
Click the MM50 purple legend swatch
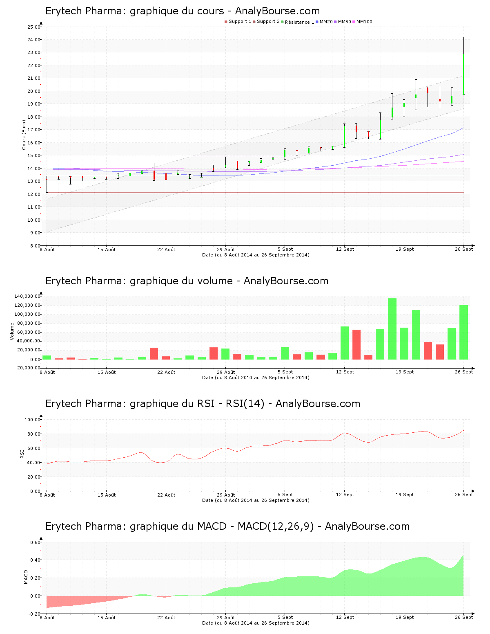335,22
